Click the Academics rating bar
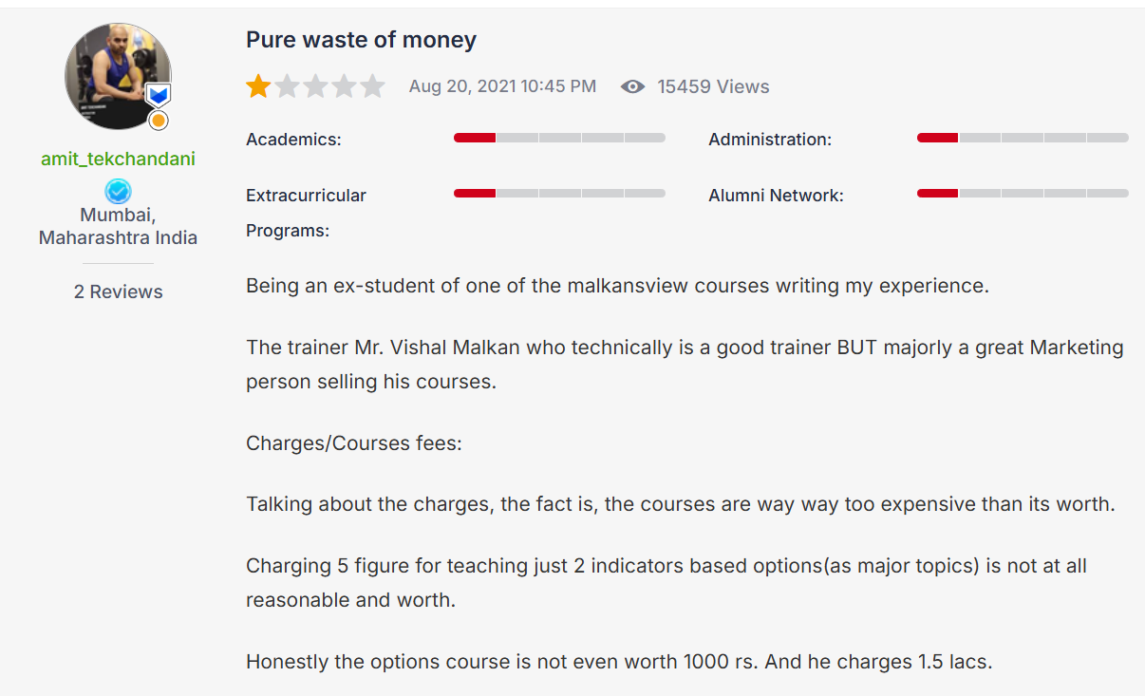This screenshot has height=696, width=1145. (x=559, y=137)
